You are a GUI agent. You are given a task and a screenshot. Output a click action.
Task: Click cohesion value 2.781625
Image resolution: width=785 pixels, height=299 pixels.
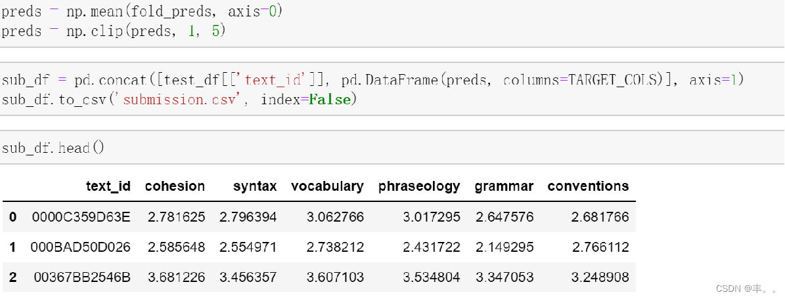tap(176, 217)
